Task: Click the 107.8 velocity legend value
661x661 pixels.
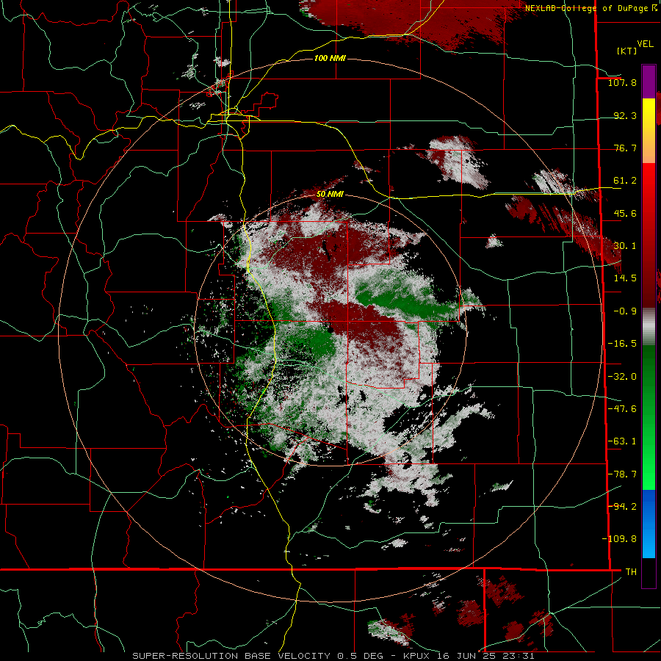Action: (622, 82)
